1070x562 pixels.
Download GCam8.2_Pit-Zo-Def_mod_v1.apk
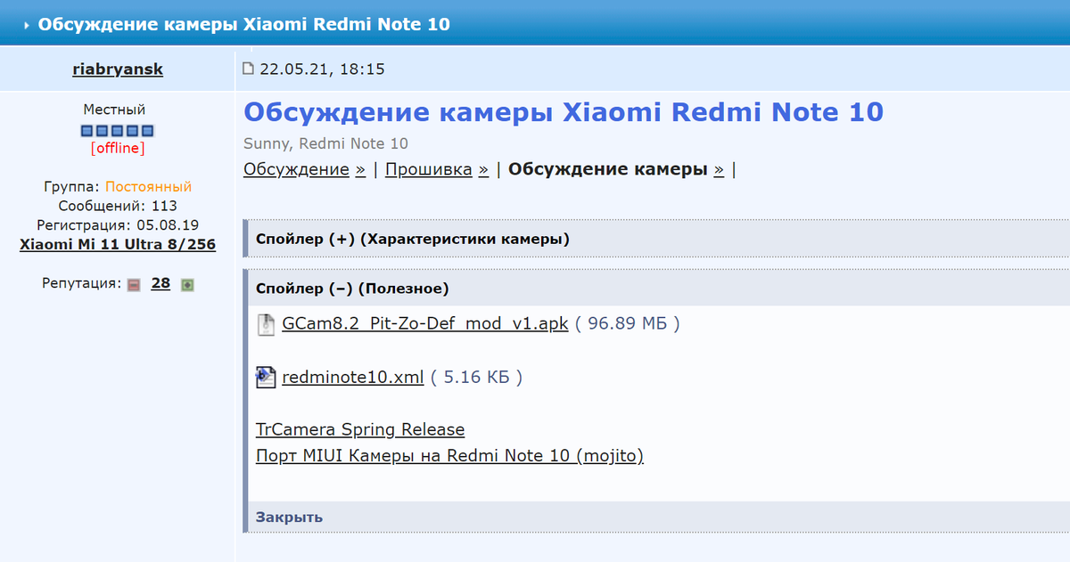425,323
